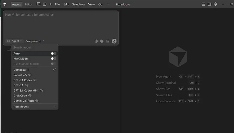The height and width of the screenshot is (133, 234).
Task: Toggle the right sidebar layout icon
Action: point(209,4)
